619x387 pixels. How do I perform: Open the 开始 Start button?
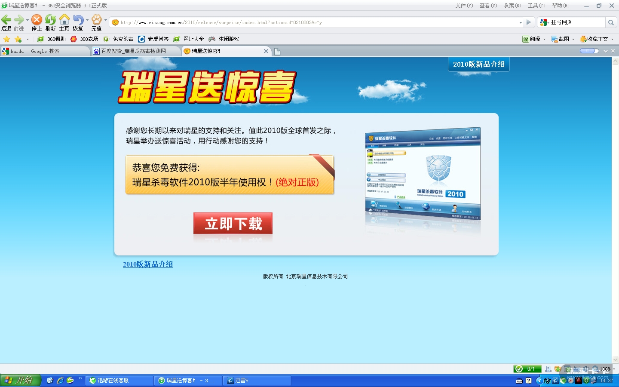point(20,381)
